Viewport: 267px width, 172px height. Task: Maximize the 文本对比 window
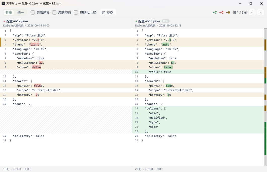pos(251,4)
